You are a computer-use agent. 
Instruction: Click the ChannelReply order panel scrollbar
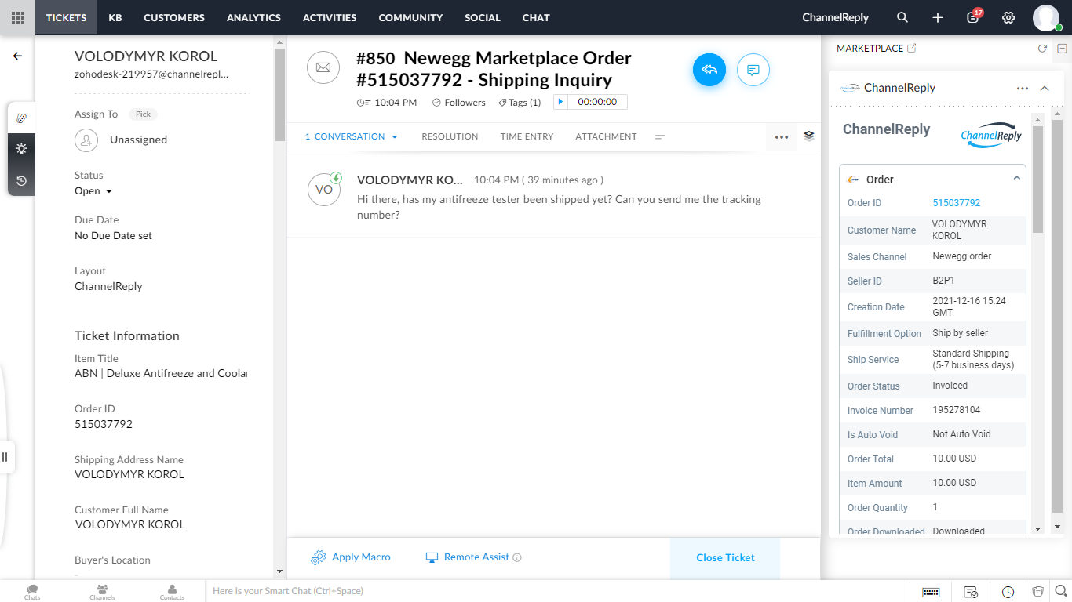point(1037,179)
